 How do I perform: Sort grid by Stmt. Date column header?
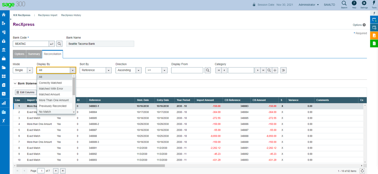pyautogui.click(x=143, y=100)
